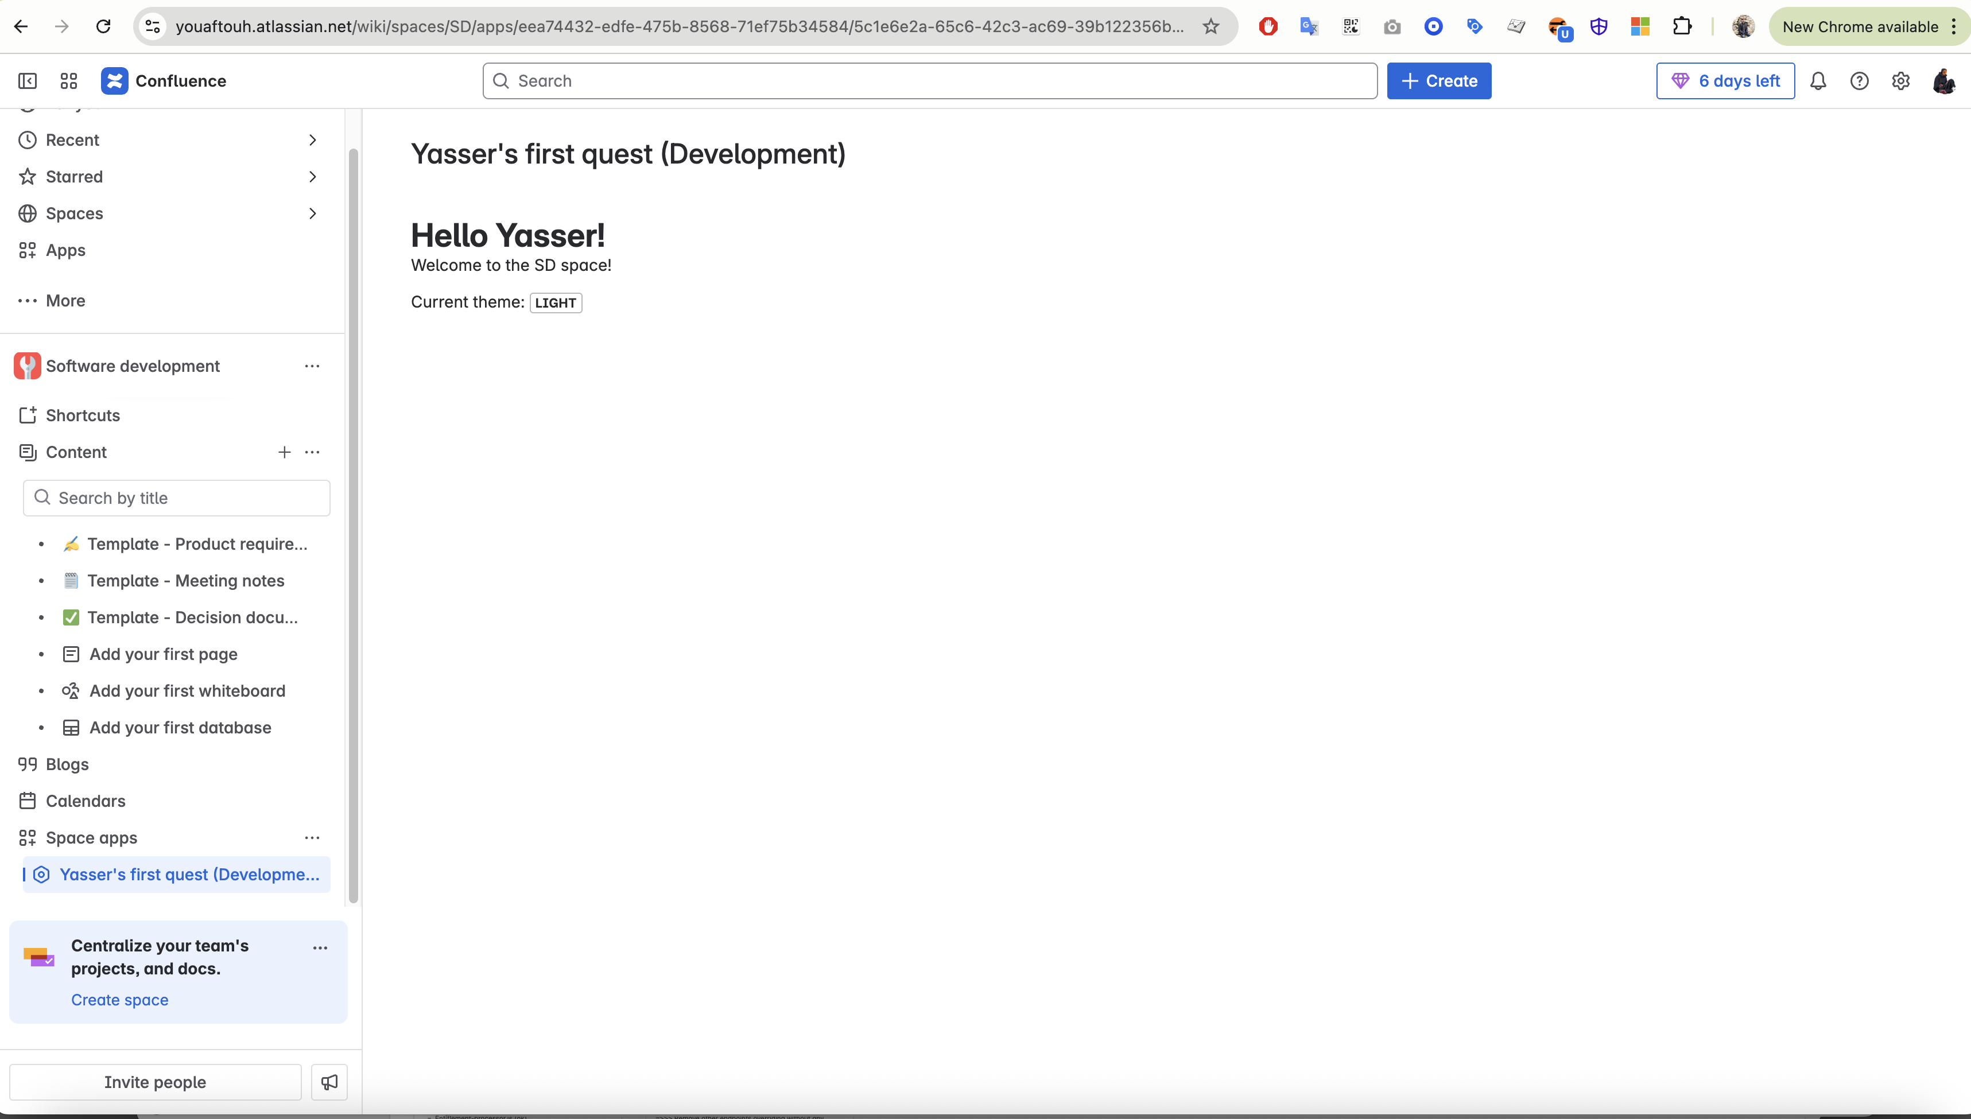Click the Search by title field
The width and height of the screenshot is (1971, 1119).
177,498
